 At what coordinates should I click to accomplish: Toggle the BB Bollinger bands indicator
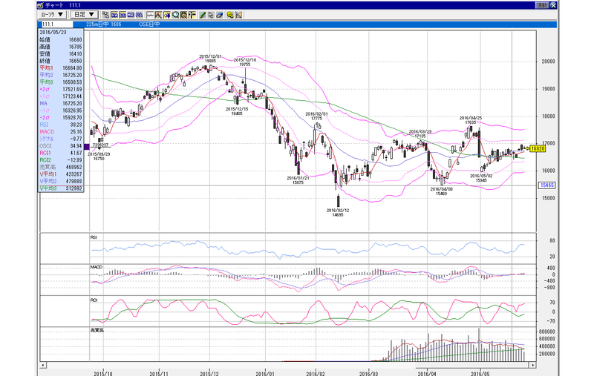point(123,15)
